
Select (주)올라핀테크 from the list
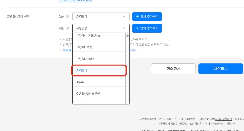pyautogui.click(x=99, y=59)
